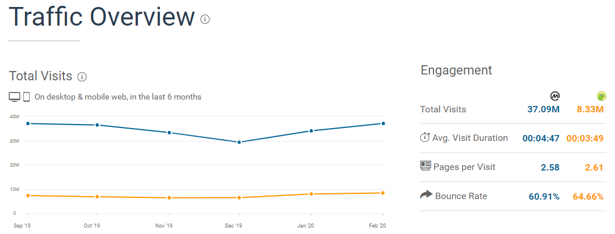
Task: Click the blue 00:04:47 visit duration value
Action: [541, 139]
